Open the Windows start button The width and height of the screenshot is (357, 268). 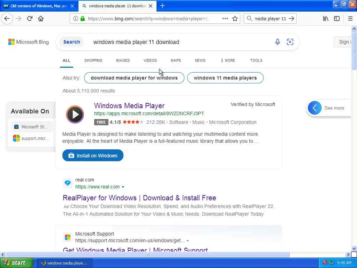(x=16, y=263)
